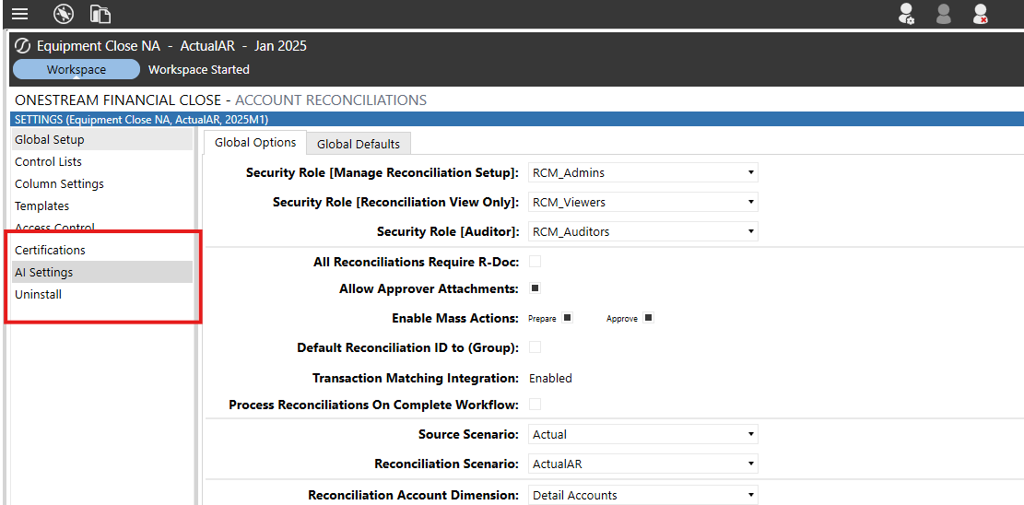Open Manage Reconciliation Setup security role dropdown
Viewport: 1024px width, 505px height.
coord(642,173)
